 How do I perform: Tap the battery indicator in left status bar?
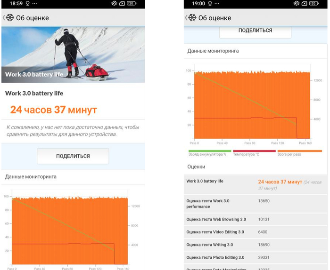(x=131, y=3)
